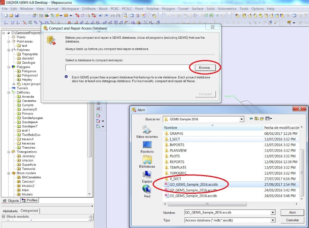The image size is (309, 228).
Task: Click the Save floppy disk toolbar icon
Action: (17, 15)
